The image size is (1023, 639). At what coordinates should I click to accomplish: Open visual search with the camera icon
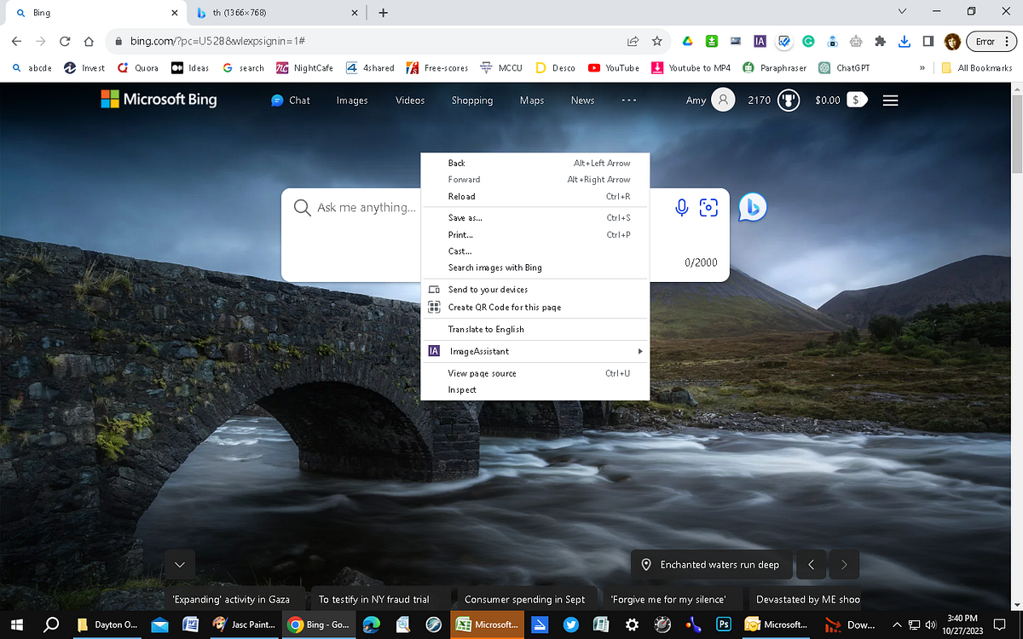(709, 207)
